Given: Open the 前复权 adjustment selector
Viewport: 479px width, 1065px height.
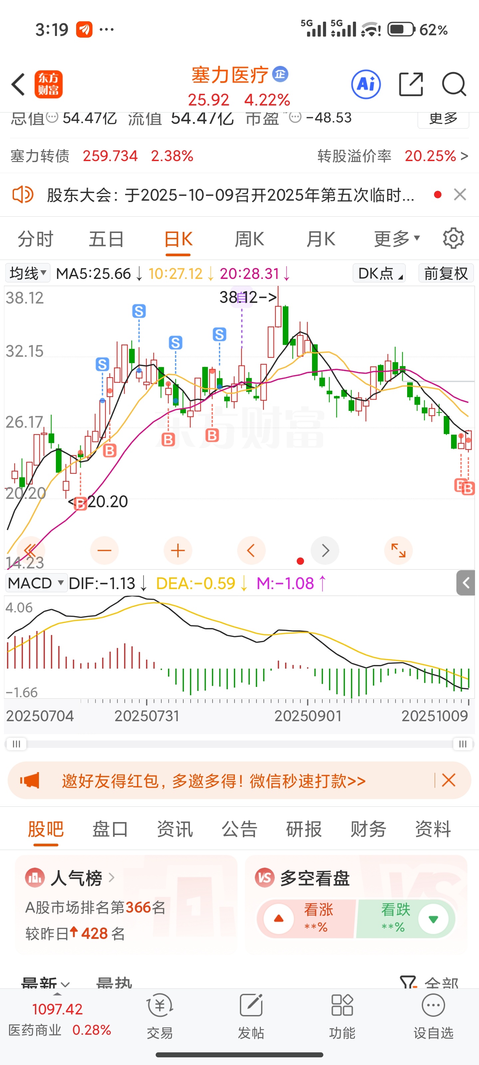Looking at the screenshot, I should [x=446, y=273].
